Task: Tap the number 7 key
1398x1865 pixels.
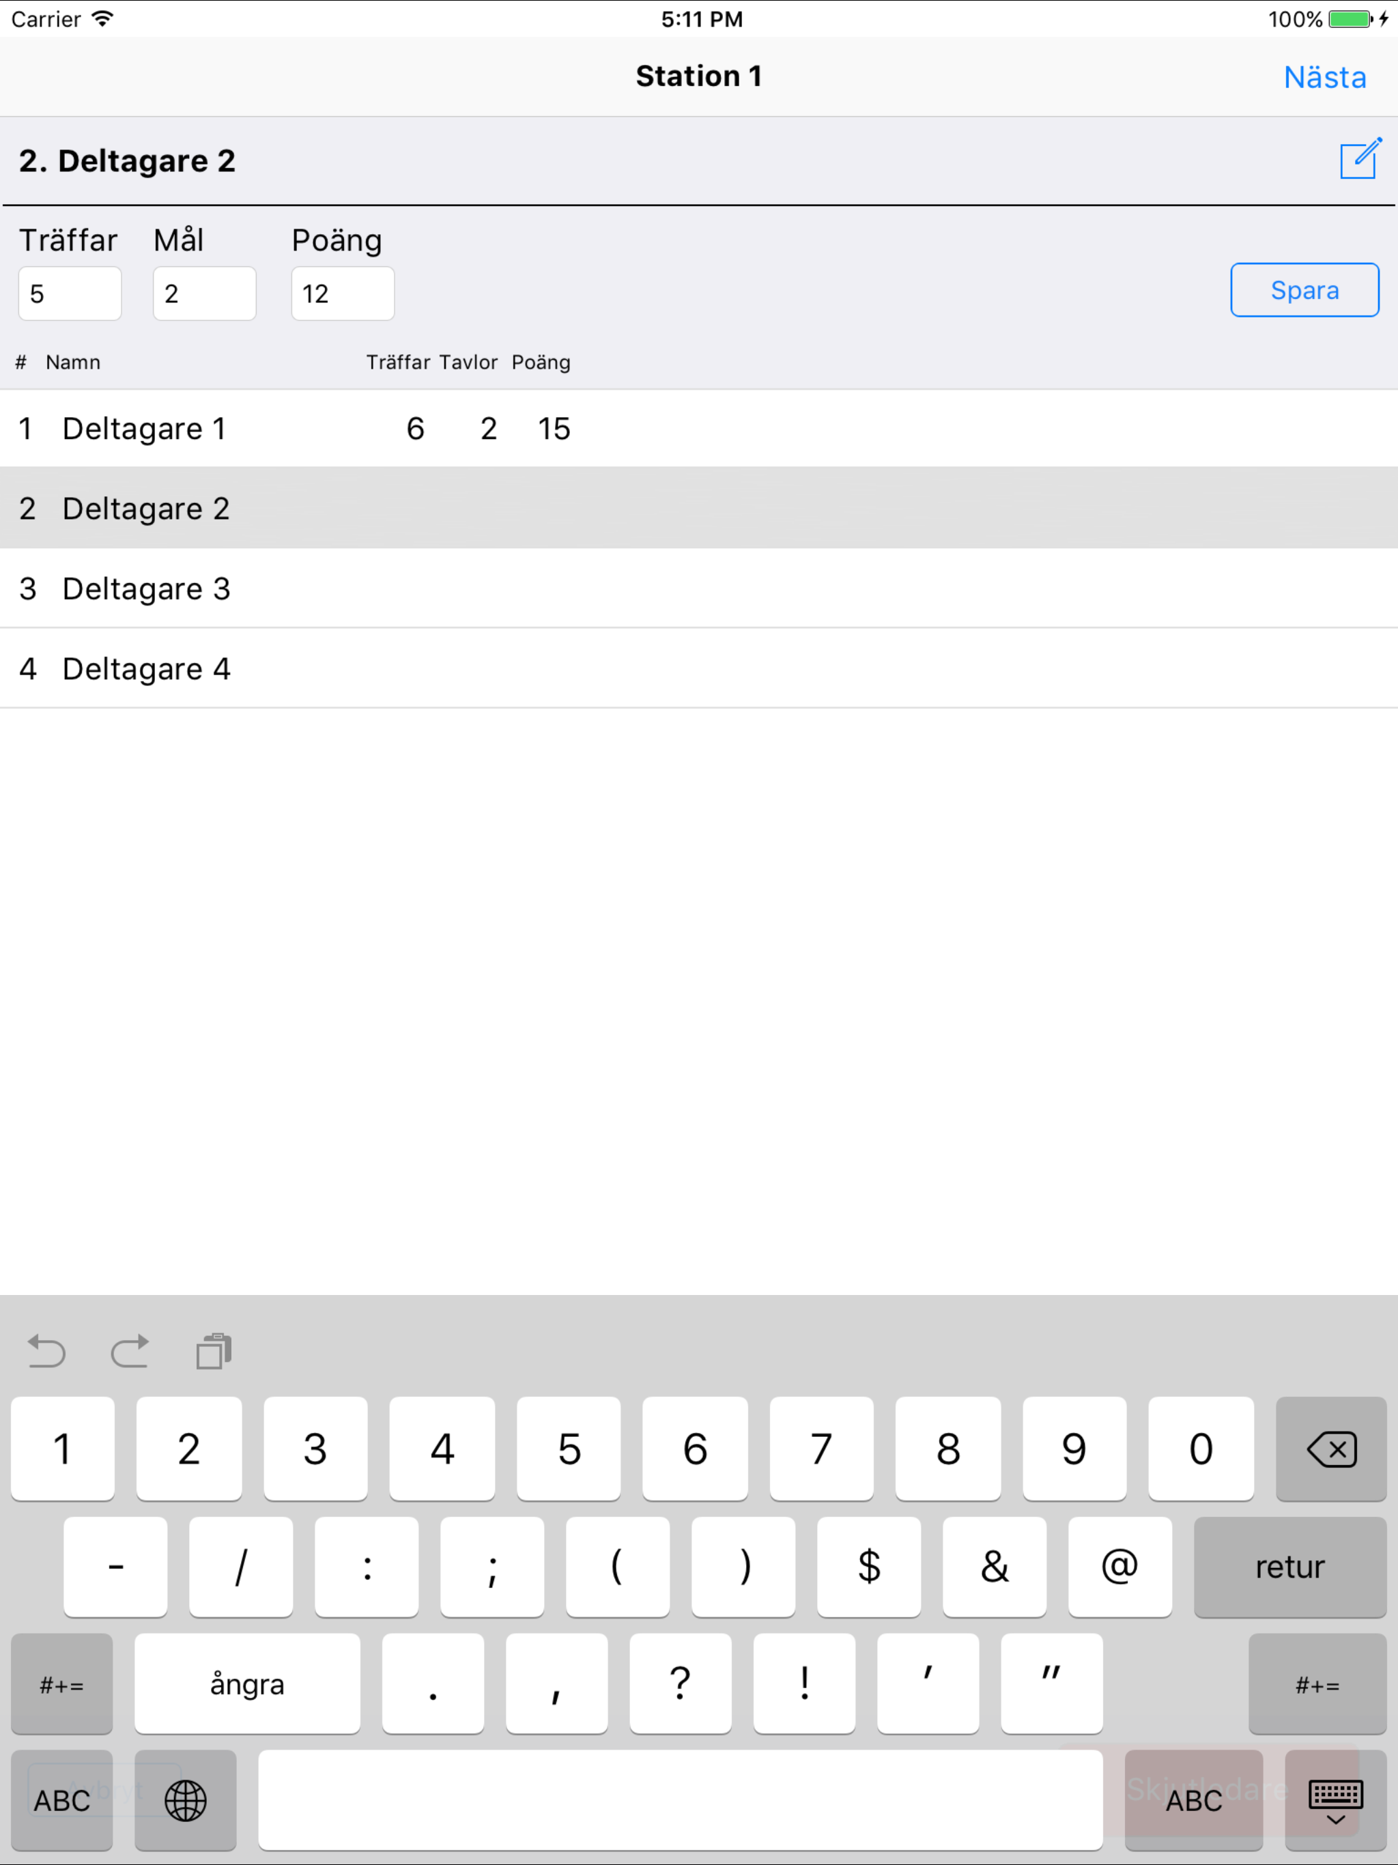Action: [x=821, y=1449]
